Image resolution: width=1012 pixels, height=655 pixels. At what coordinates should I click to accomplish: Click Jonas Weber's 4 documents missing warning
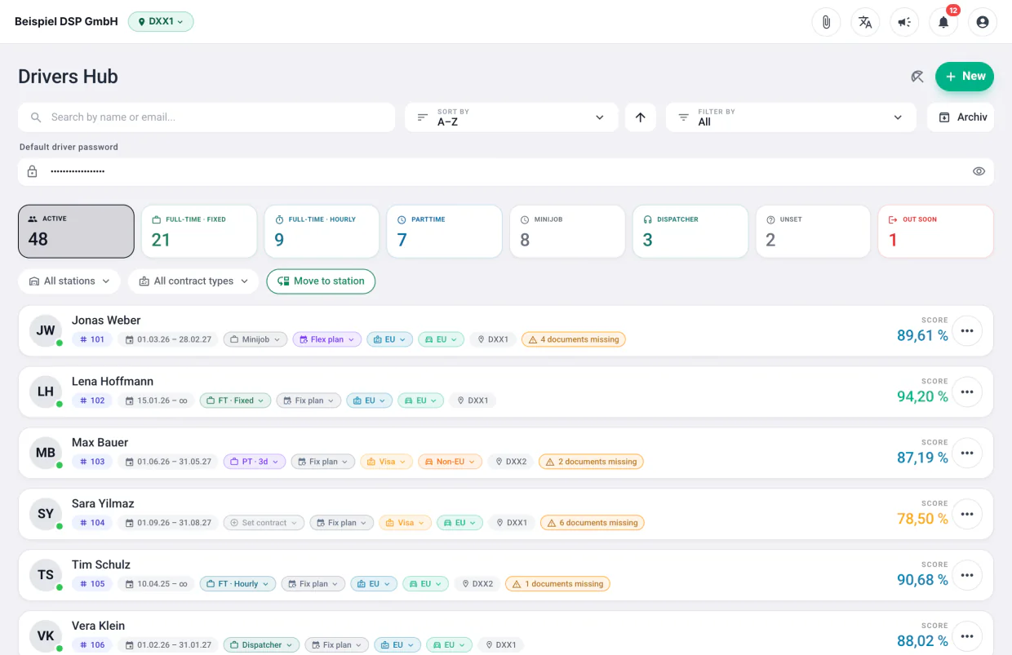click(x=573, y=339)
